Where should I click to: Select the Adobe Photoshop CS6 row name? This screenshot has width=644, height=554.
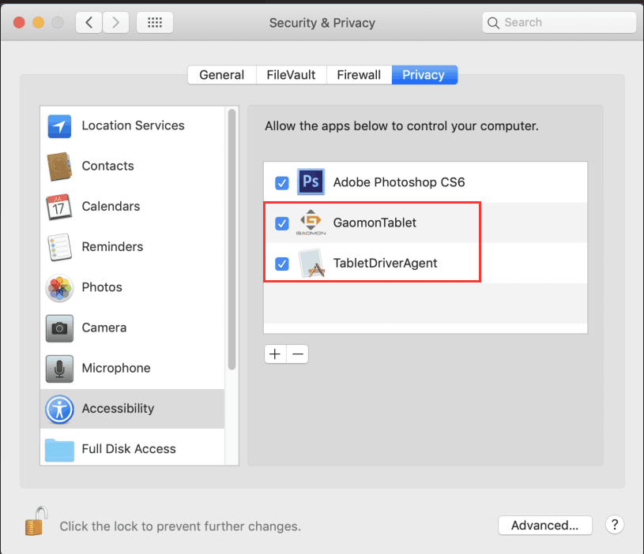click(399, 182)
